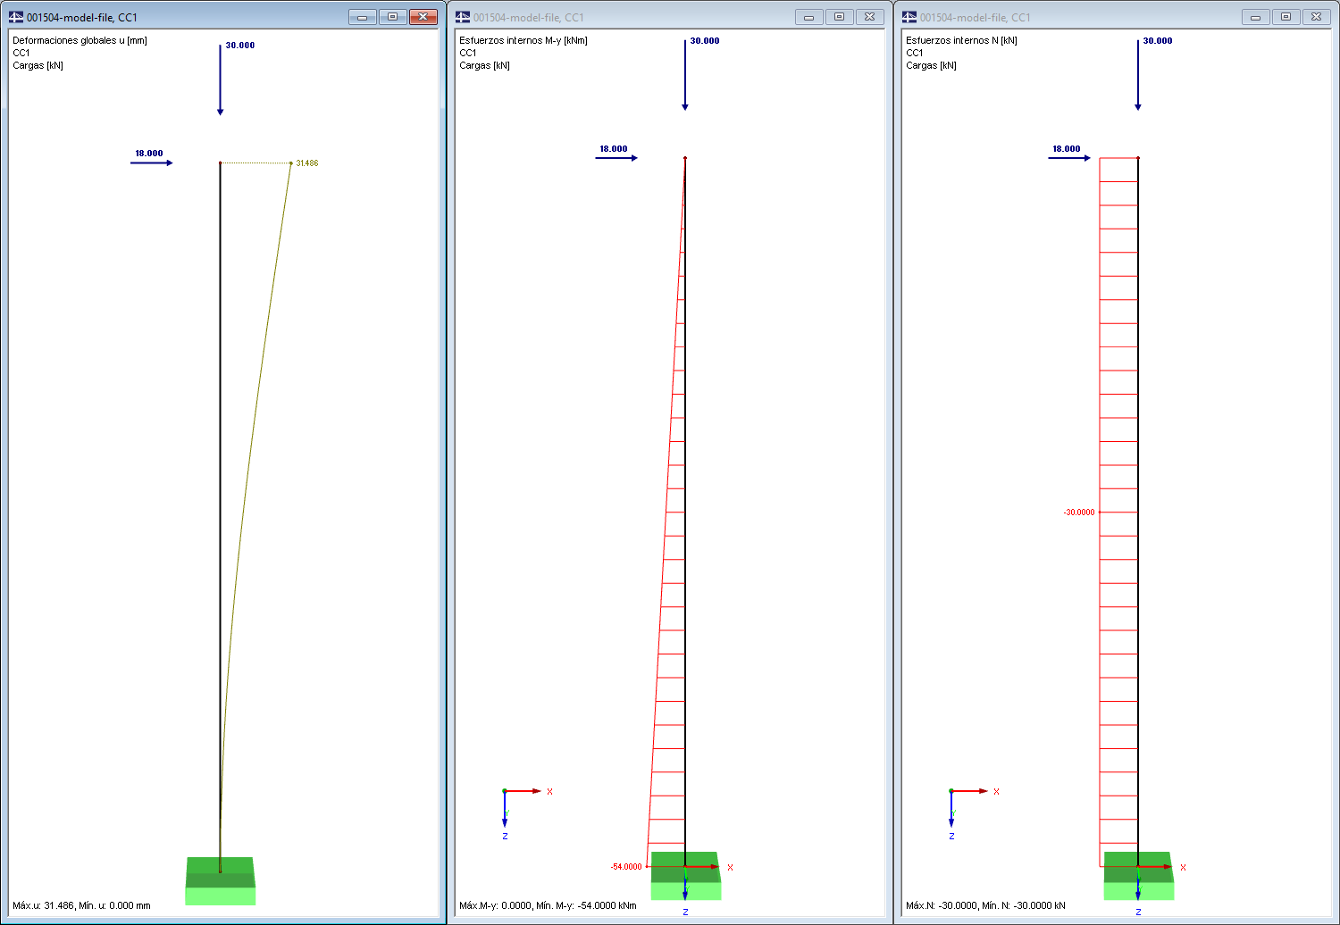Select the 18.000 load value in the M-y window

(614, 148)
